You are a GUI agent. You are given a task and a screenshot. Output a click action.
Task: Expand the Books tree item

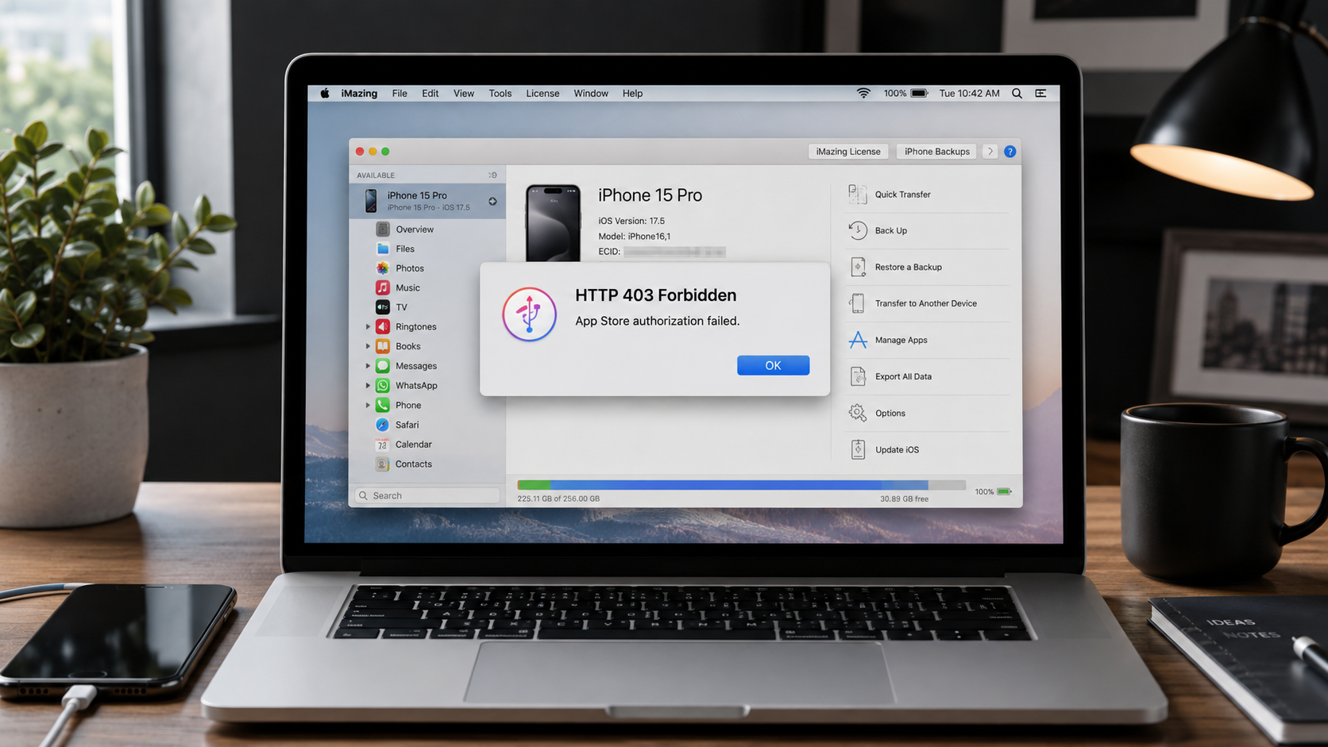(368, 346)
